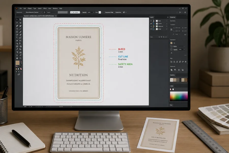229x153 pixels.
Task: Toggle visibility of Bleed layer
Action: pos(151,21)
